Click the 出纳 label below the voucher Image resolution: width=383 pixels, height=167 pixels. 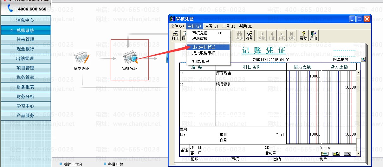click(x=277, y=159)
